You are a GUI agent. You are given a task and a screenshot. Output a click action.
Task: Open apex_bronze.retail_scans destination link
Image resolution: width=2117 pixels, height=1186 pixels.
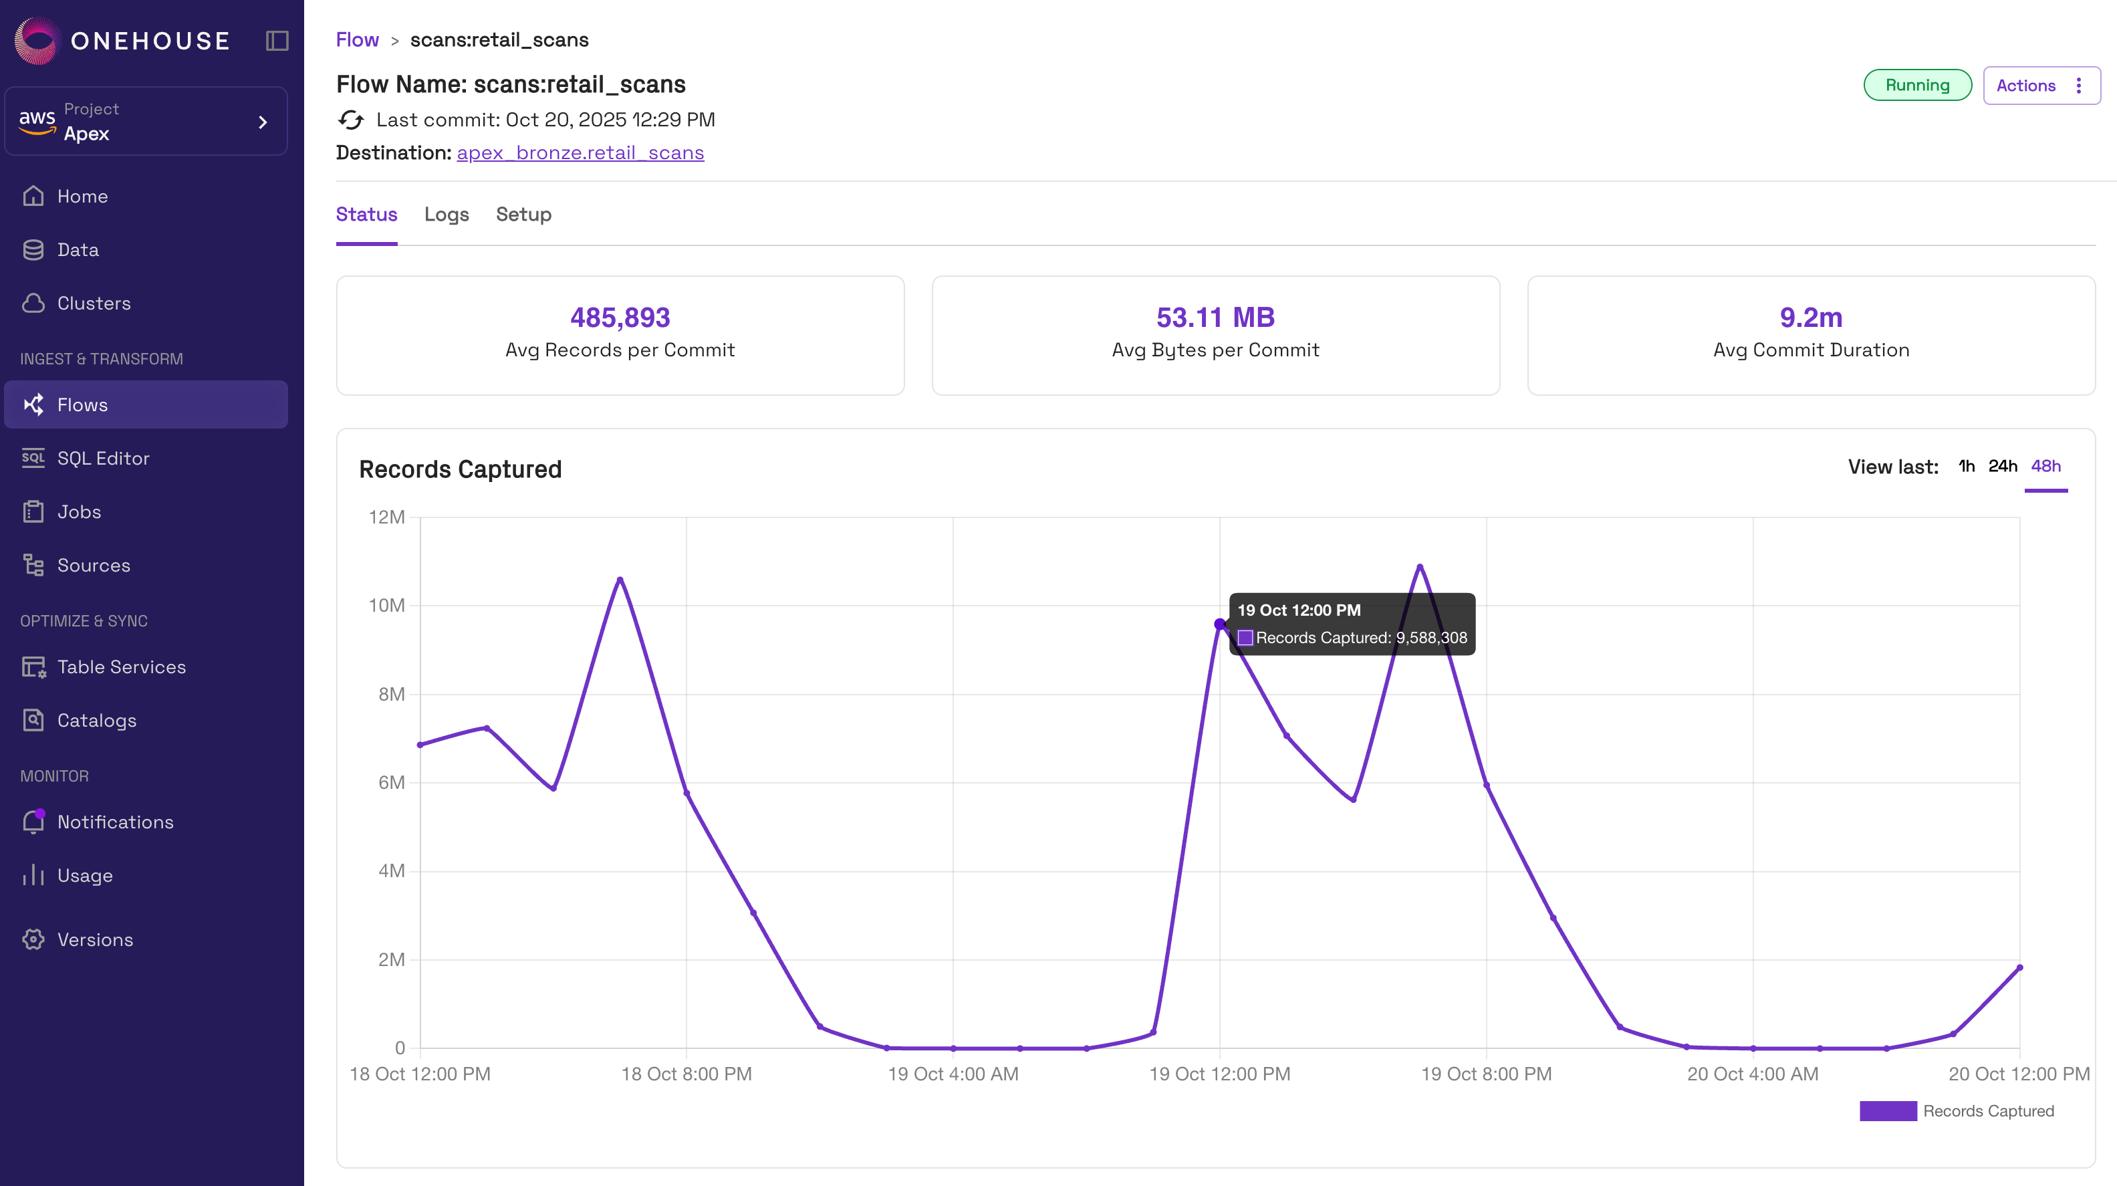pos(580,153)
